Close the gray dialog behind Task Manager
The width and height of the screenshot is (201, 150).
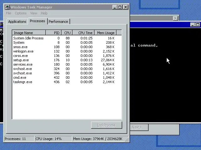click(x=175, y=18)
